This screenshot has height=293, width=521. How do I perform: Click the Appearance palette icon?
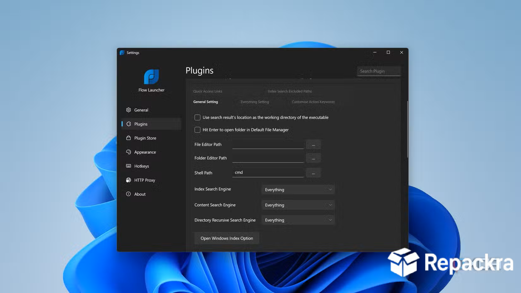point(129,152)
